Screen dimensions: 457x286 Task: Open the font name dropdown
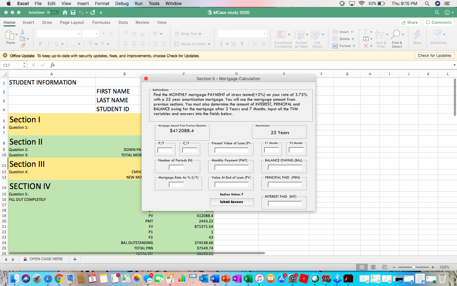point(79,34)
